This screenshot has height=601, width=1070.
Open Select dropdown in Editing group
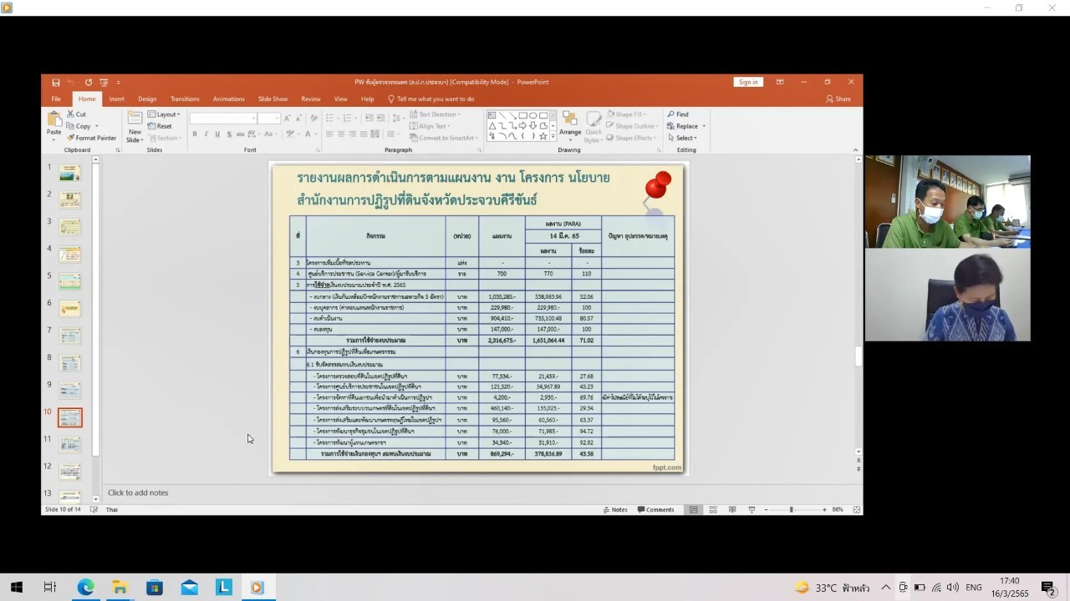tap(681, 138)
